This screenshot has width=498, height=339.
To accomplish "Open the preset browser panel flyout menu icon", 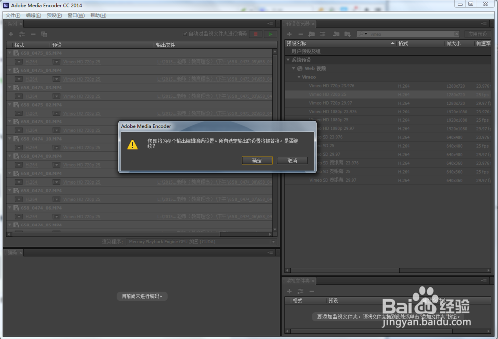I will pos(484,24).
